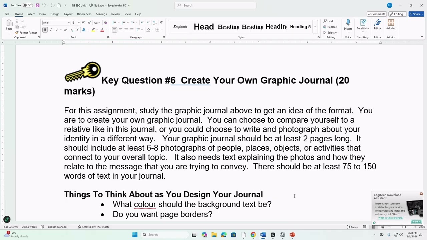Screen dimensions: 427x240
Task: Open File Explorer from the taskbar
Action: coord(214,235)
